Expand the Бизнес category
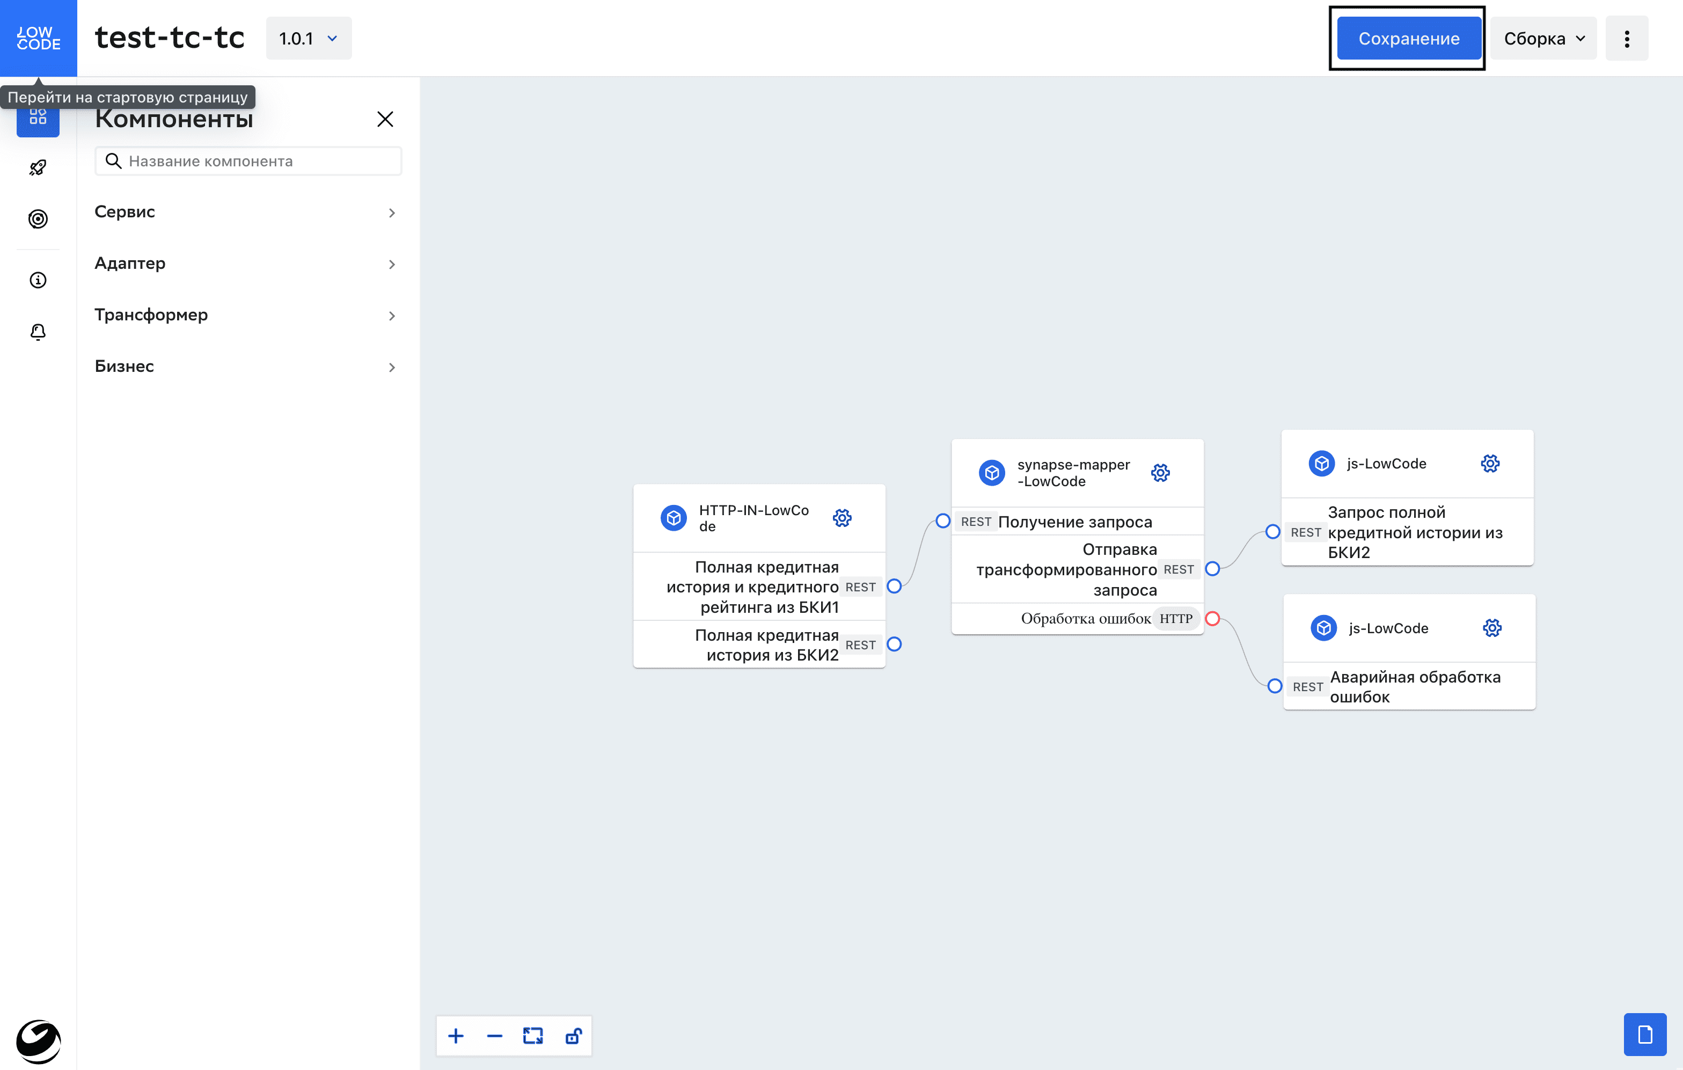The width and height of the screenshot is (1683, 1070). coord(247,366)
